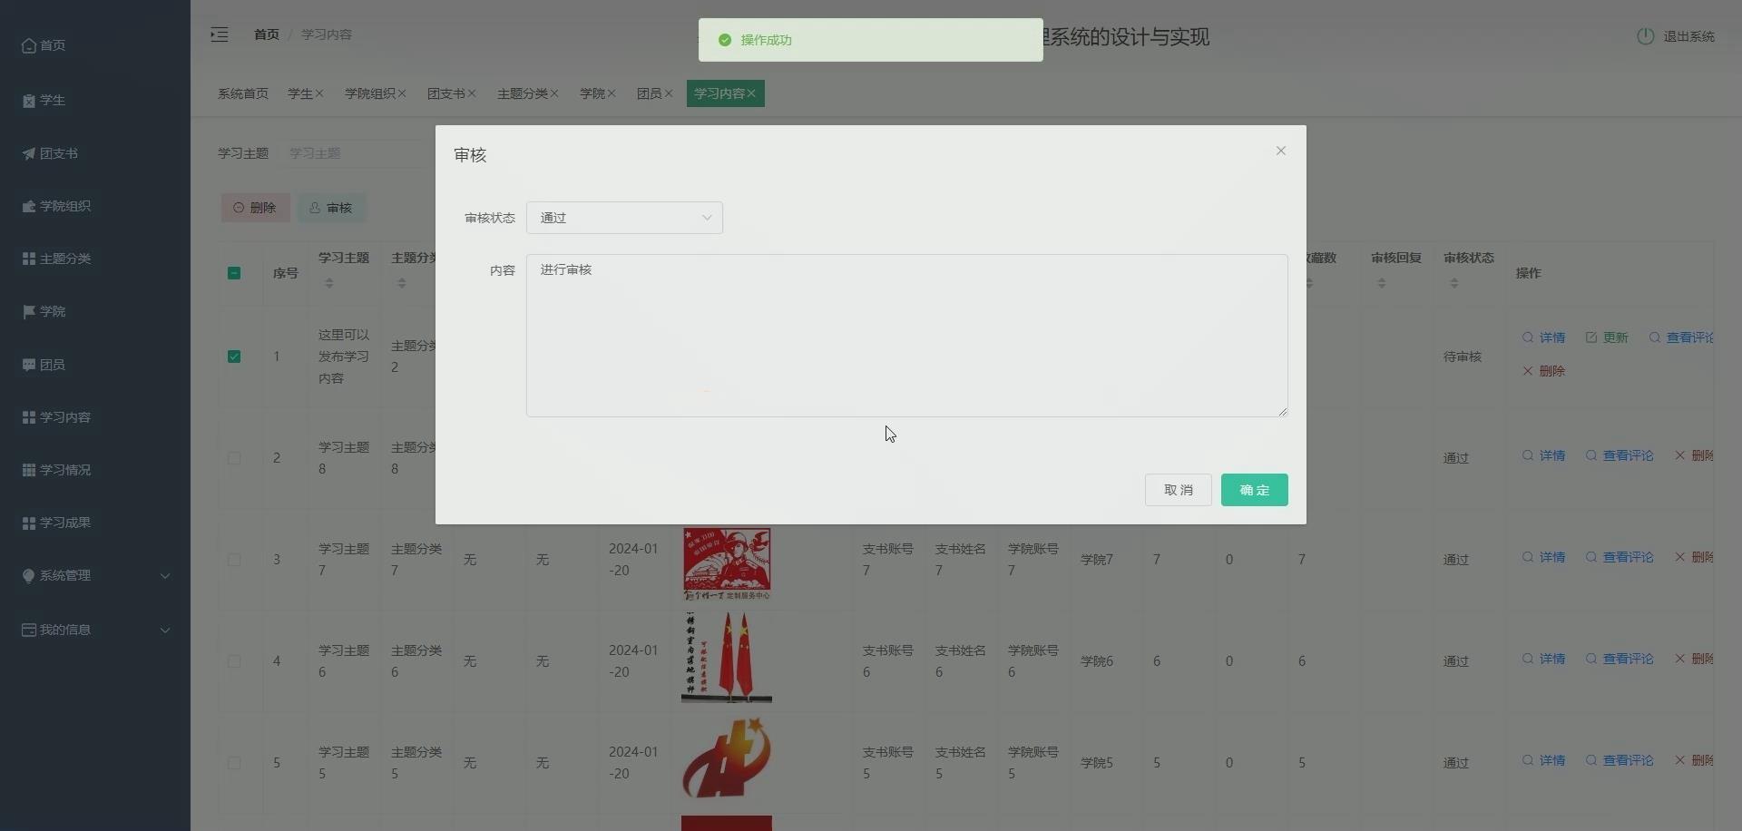This screenshot has width=1742, height=831.
Task: Open 详情 for row 5
Action: point(1544,760)
